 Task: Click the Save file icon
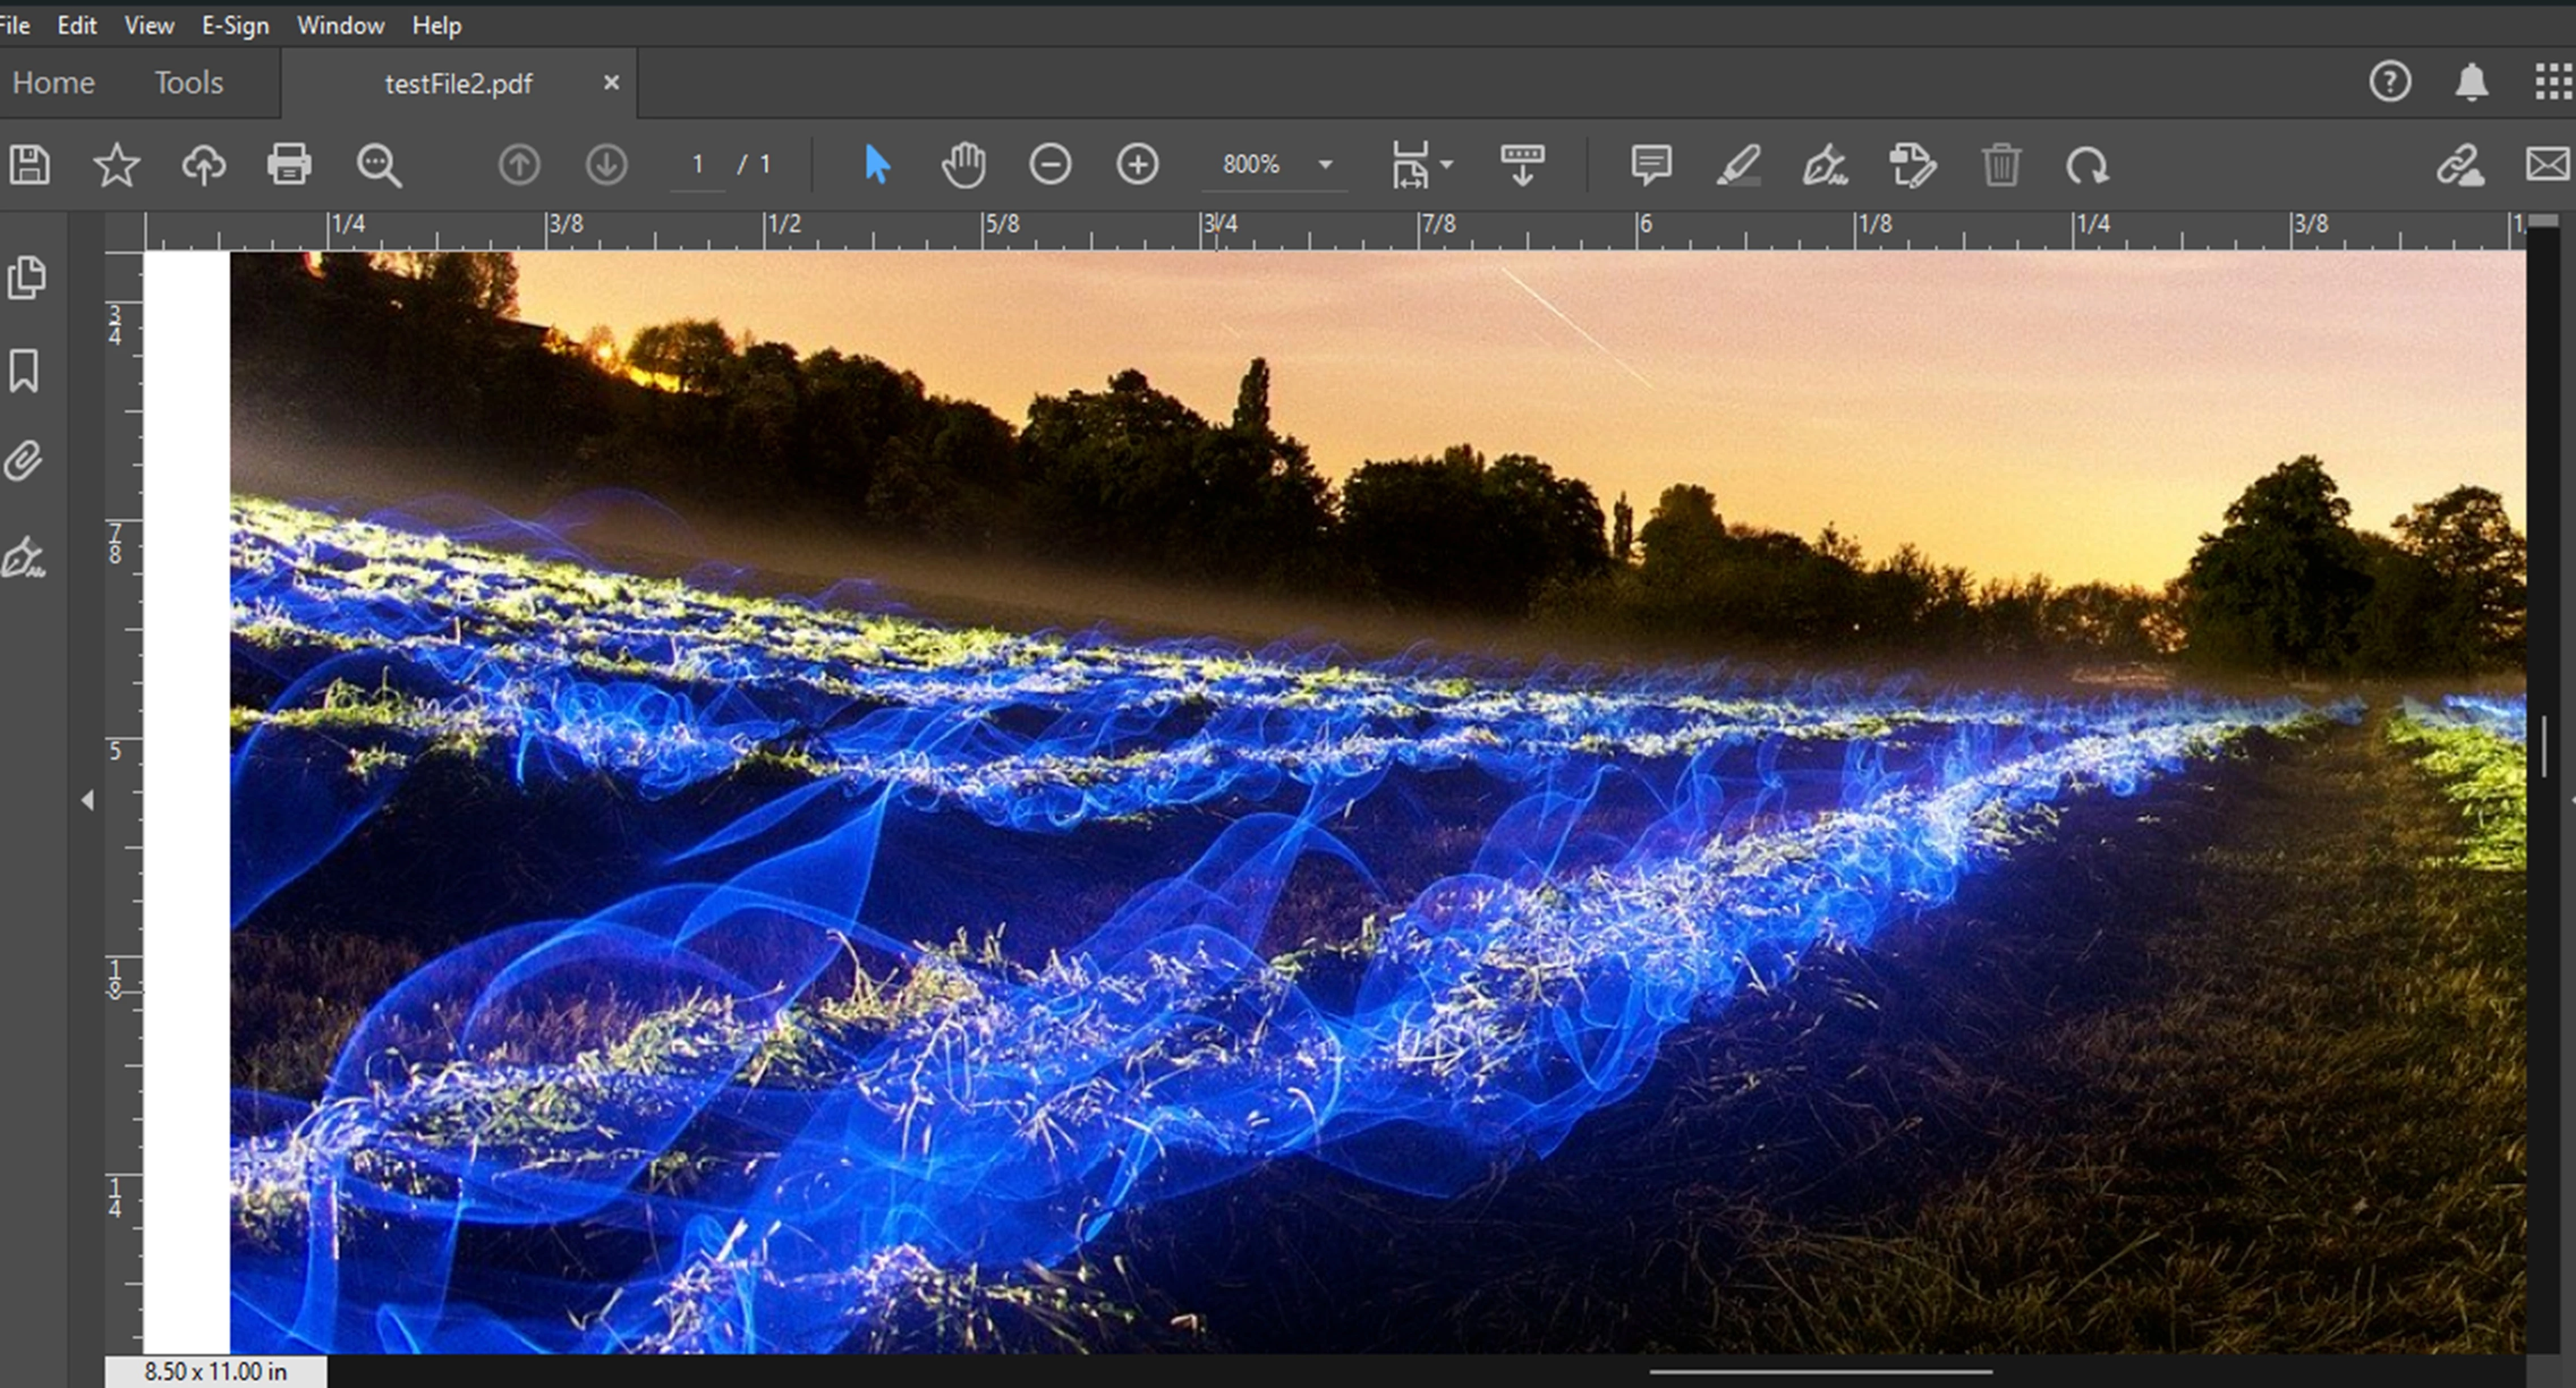[x=30, y=165]
